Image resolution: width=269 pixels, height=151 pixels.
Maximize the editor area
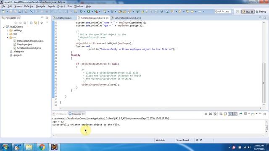(x=265, y=18)
